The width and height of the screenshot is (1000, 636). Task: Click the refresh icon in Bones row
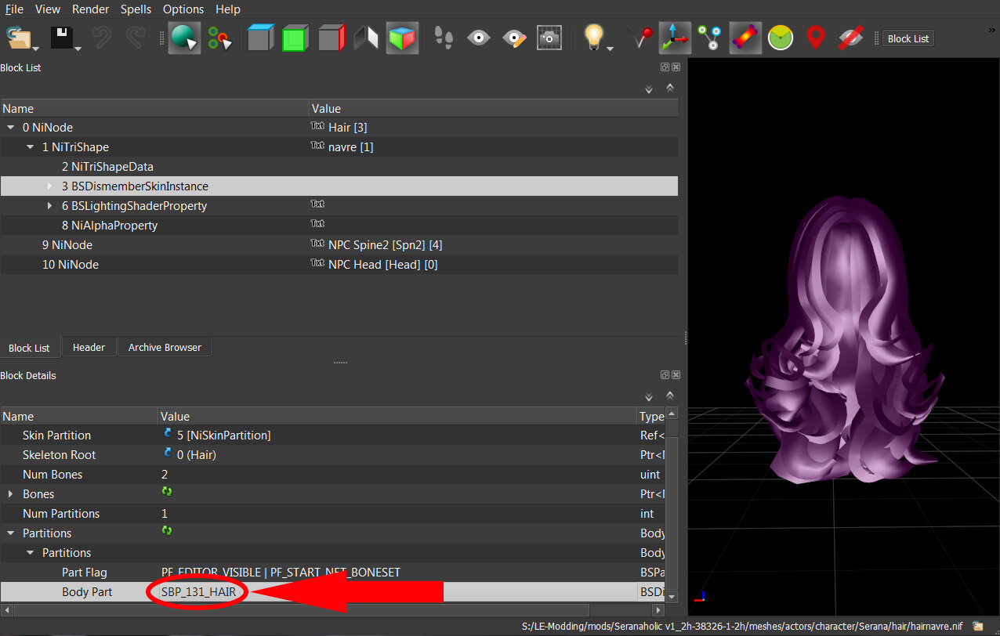(167, 492)
